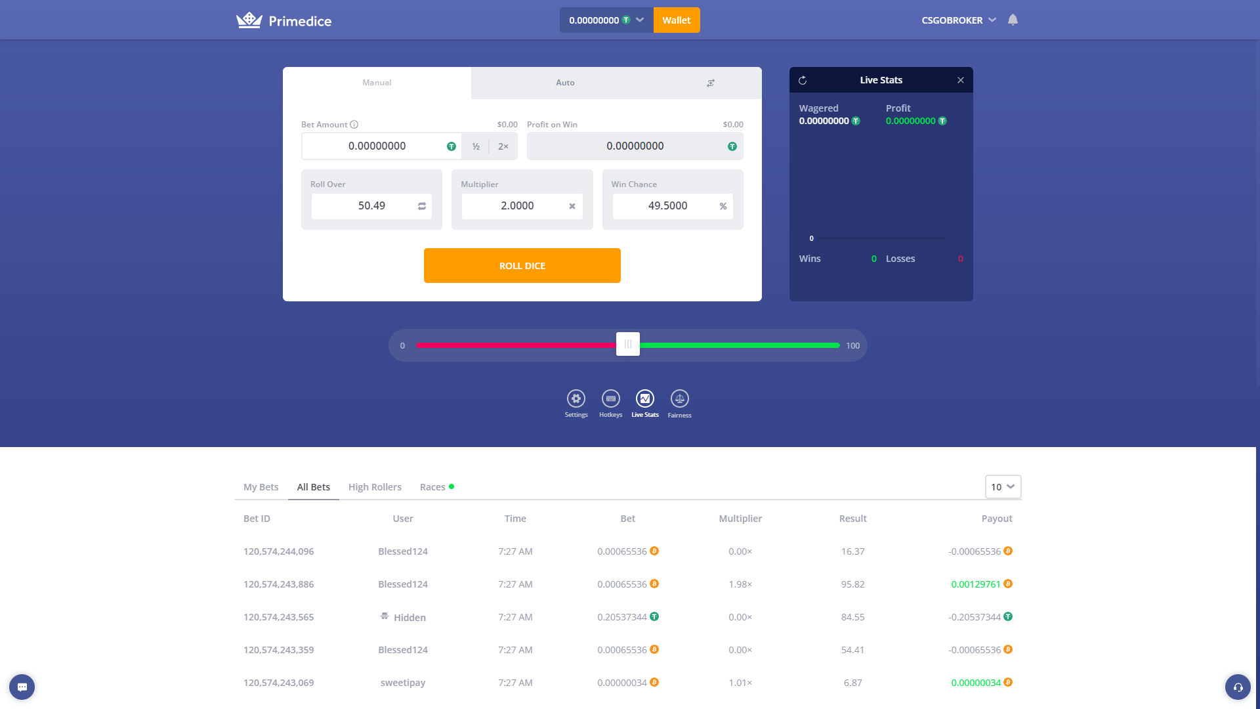The image size is (1260, 709).
Task: Expand the balance currency dropdown
Action: (x=639, y=20)
